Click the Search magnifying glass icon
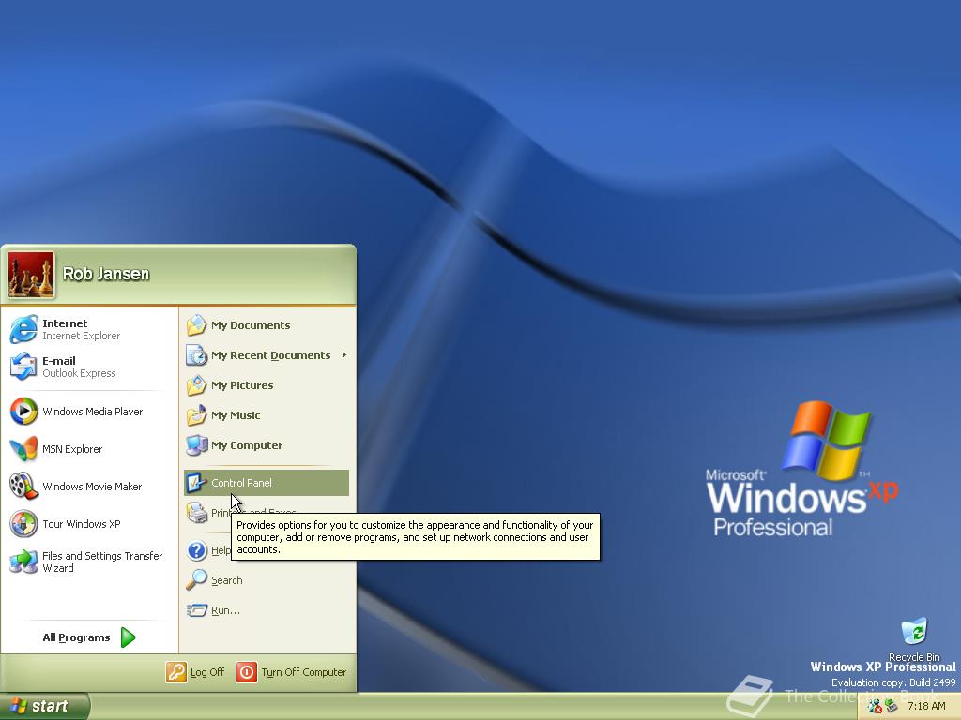 tap(196, 579)
